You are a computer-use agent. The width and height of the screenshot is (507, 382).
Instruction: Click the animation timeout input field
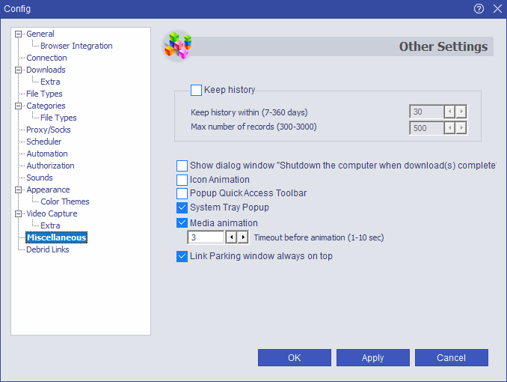206,237
